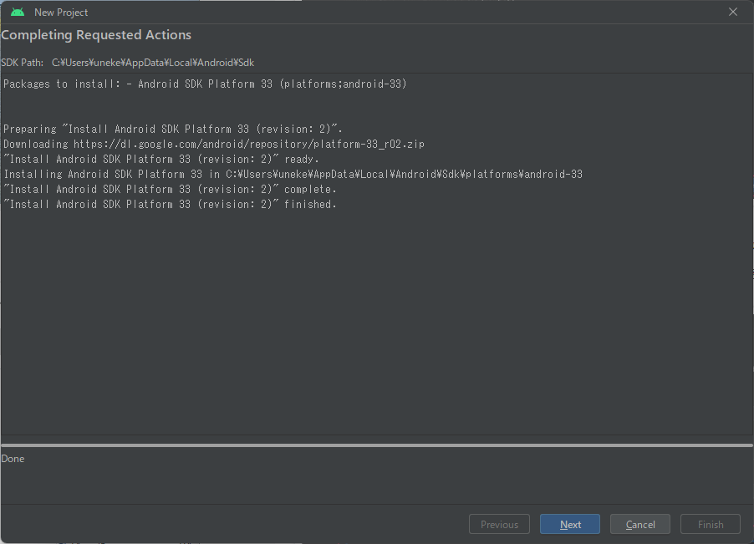Screen dimensions: 754x544
Task: Click the empty area of the install log
Action: click(376, 326)
